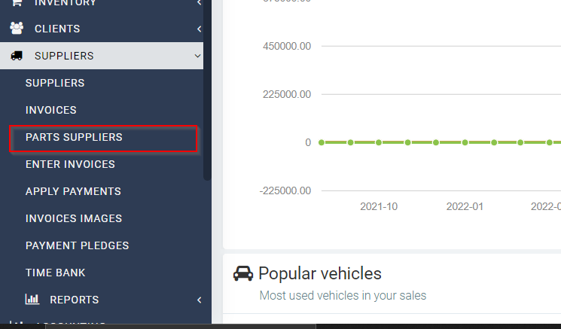
Task: Expand the Clients menu chevron
Action: pos(198,29)
